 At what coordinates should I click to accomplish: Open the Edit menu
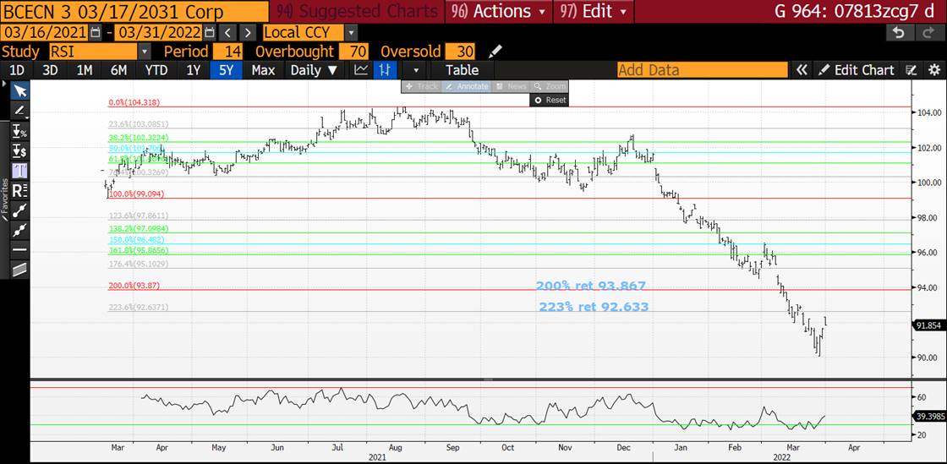pyautogui.click(x=593, y=11)
